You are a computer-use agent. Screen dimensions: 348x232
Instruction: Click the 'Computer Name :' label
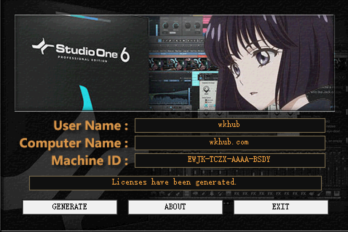(74, 143)
